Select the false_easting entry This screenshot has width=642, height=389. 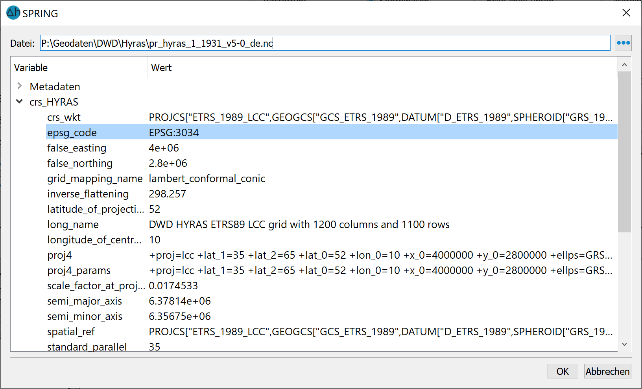(x=77, y=148)
